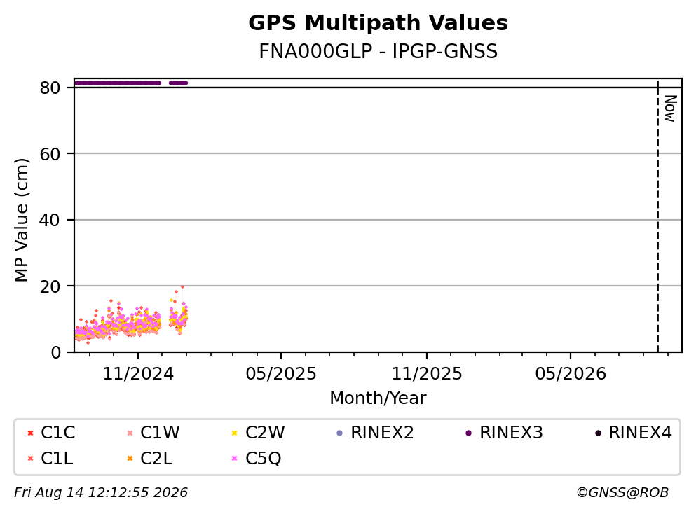This screenshot has height=514, width=696.
Task: Click the RINEX2 legend dot
Action: click(x=339, y=433)
